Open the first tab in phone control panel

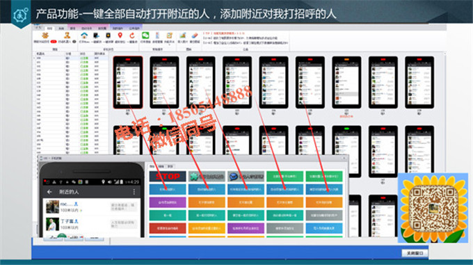coord(152,166)
